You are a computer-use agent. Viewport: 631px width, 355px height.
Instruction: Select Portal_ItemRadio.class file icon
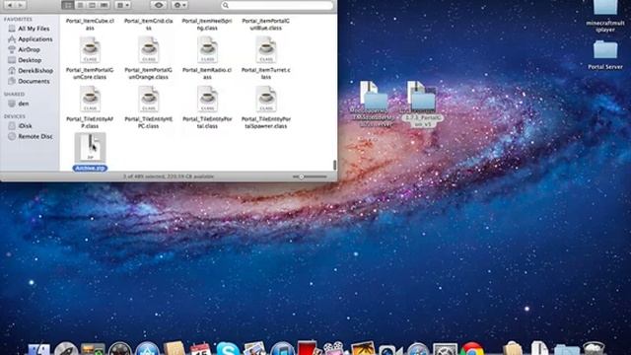pos(207,50)
